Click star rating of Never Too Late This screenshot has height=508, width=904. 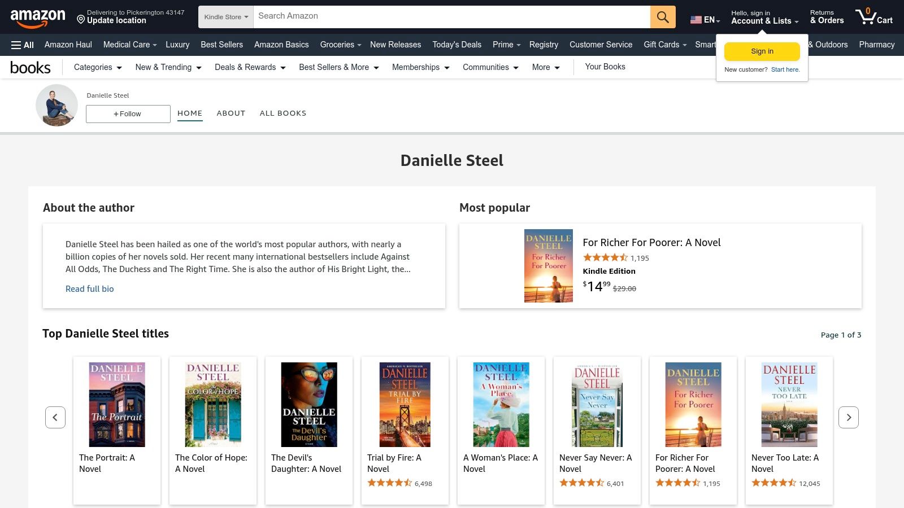tap(774, 483)
